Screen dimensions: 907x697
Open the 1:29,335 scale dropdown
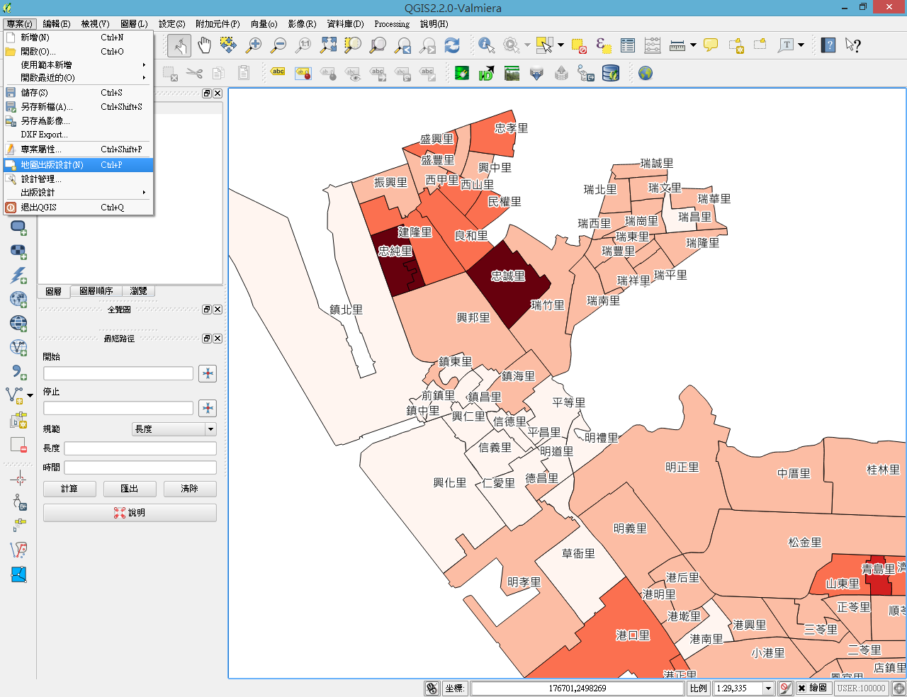768,688
